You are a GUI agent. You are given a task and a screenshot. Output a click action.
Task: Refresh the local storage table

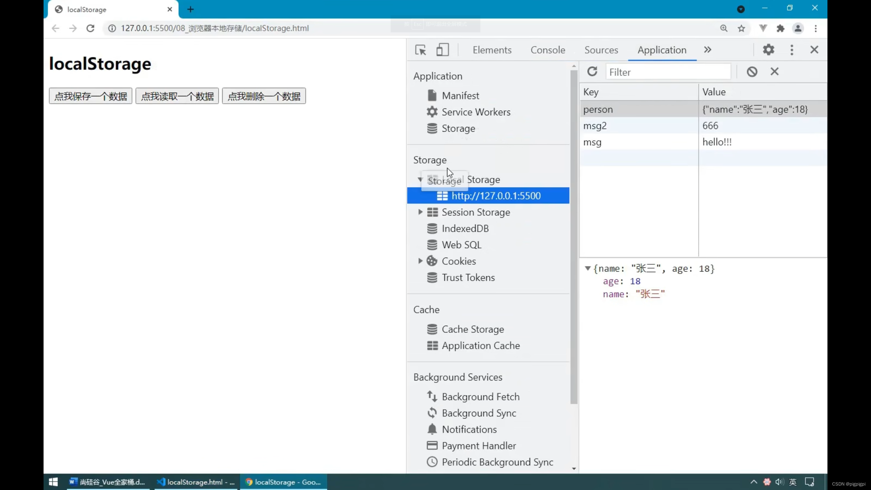tap(592, 71)
